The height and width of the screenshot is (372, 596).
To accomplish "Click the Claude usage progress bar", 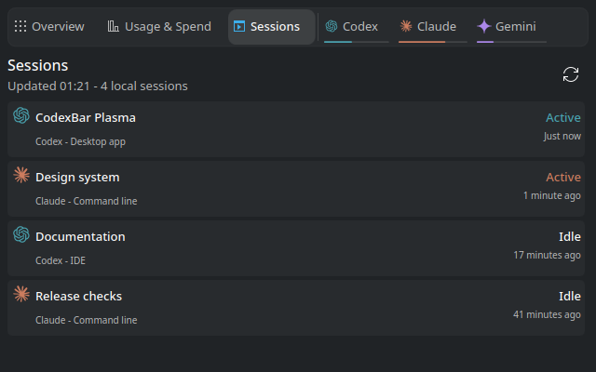I will pyautogui.click(x=433, y=42).
